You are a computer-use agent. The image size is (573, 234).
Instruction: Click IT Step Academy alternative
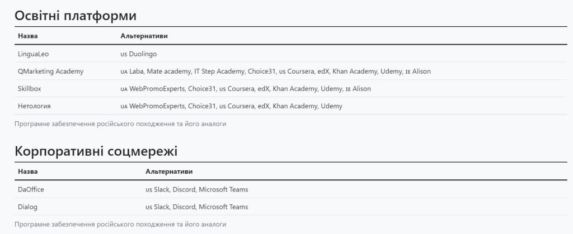pos(219,71)
